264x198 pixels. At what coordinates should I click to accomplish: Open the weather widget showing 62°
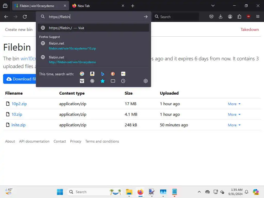click(9, 192)
